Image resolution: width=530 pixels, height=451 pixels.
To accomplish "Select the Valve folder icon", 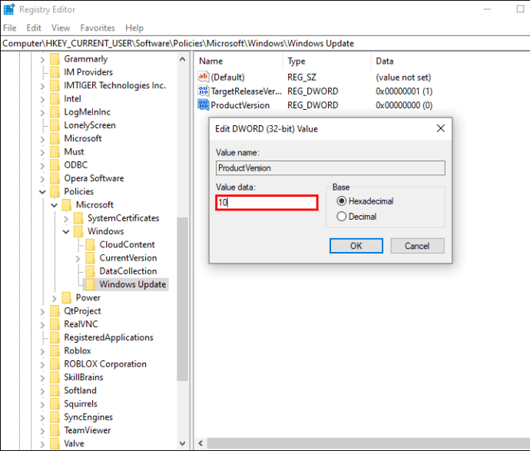I will coord(55,443).
